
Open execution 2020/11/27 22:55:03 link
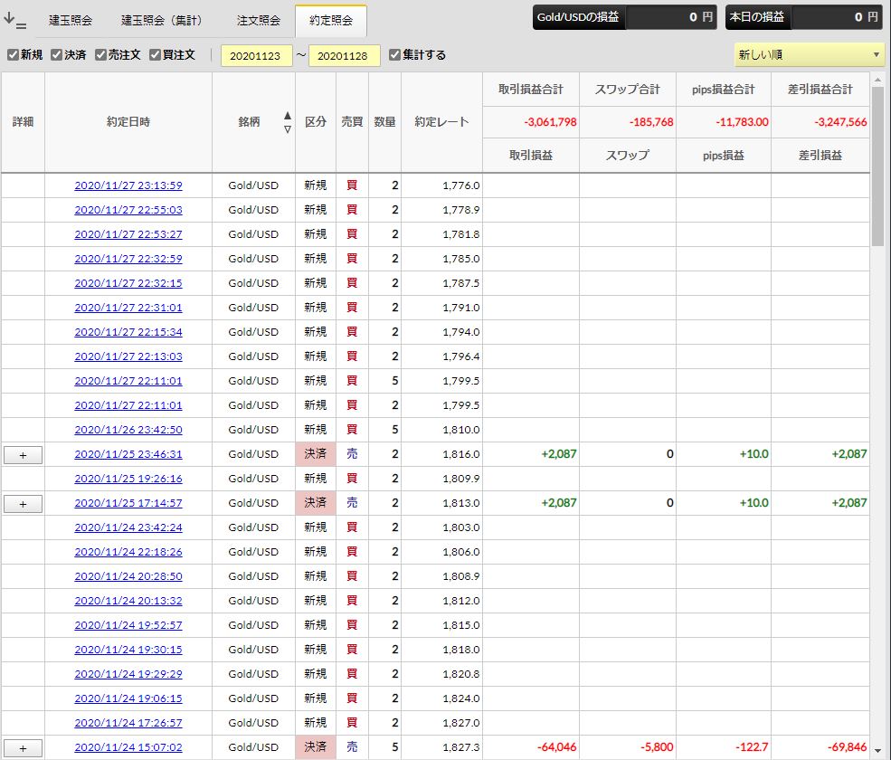pyautogui.click(x=128, y=210)
